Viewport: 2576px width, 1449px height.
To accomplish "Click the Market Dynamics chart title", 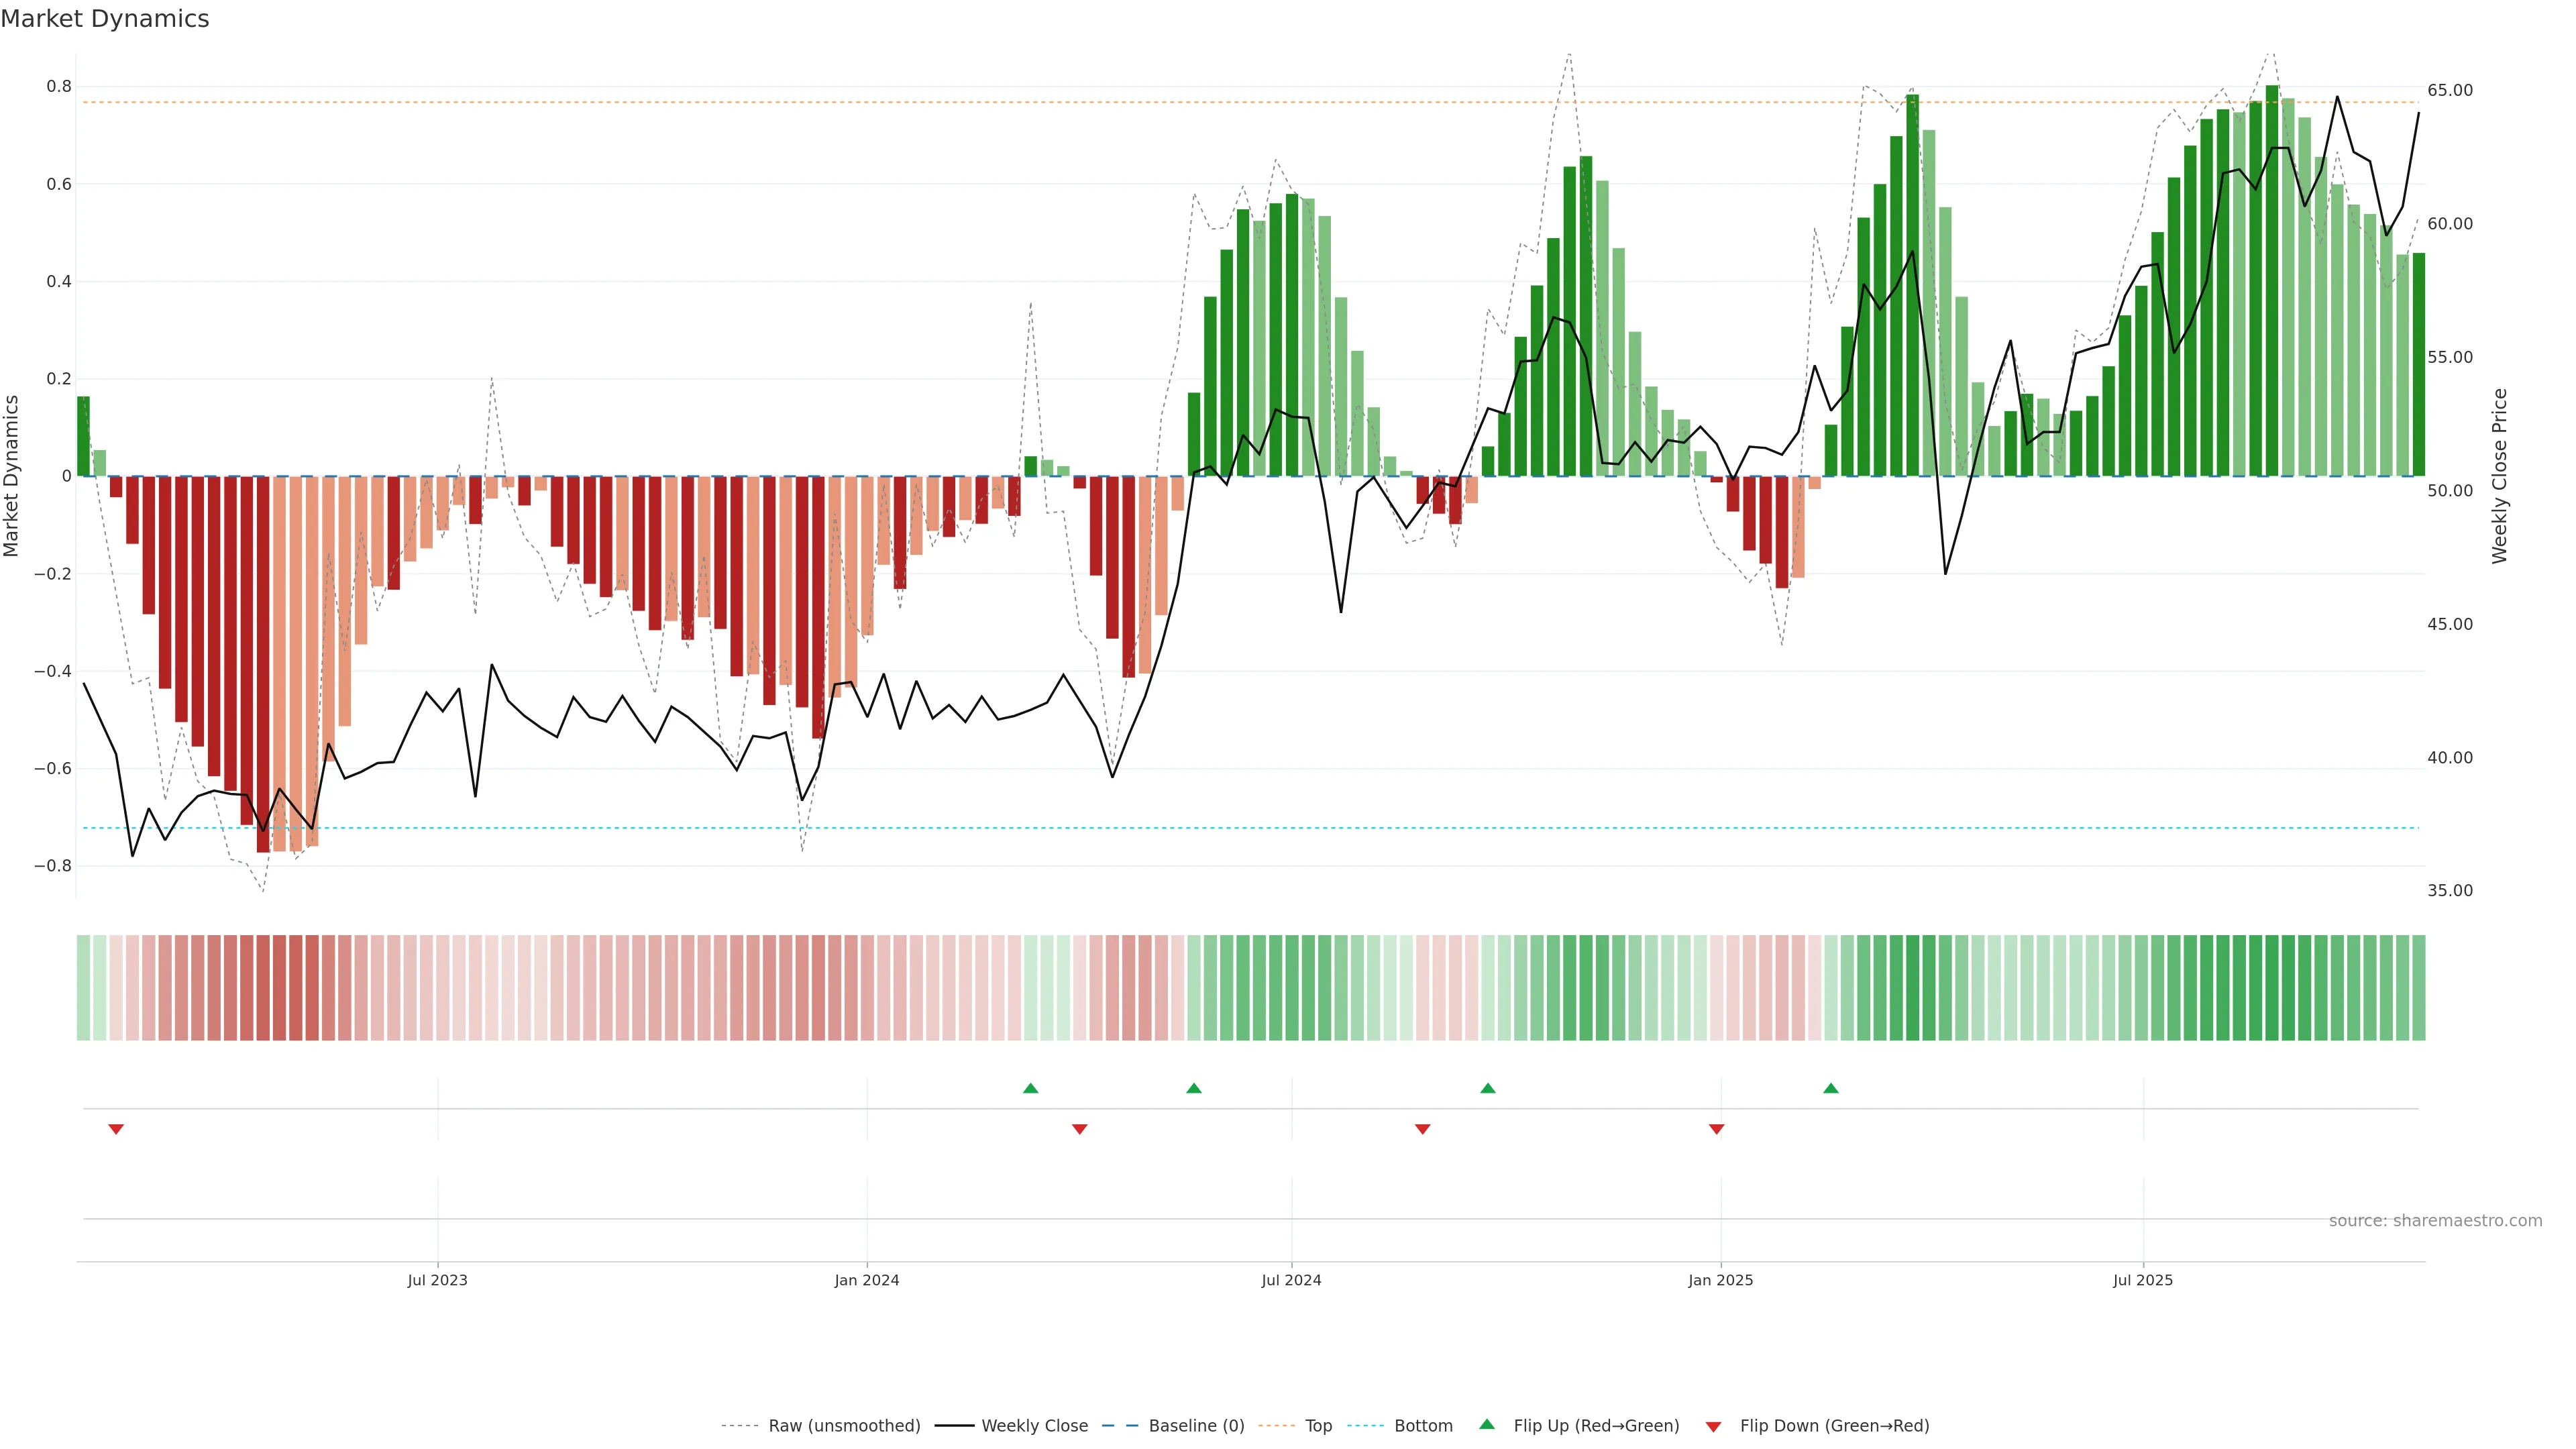I will 105,19.
